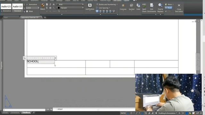The height and width of the screenshot is (115, 205).
Task: Click the status bar customization menu icon
Action: click(x=201, y=113)
